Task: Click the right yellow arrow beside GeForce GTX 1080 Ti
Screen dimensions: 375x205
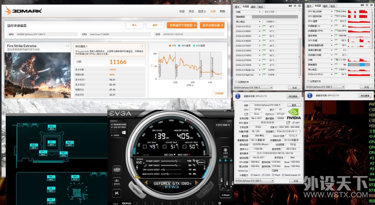Action: 197,183
